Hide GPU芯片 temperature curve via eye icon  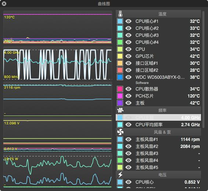128,56
